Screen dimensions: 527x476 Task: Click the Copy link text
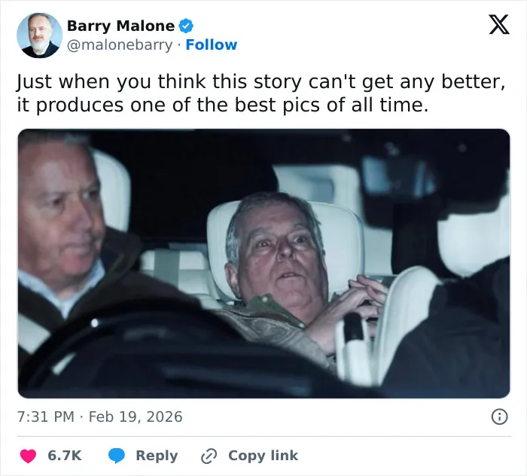click(263, 456)
